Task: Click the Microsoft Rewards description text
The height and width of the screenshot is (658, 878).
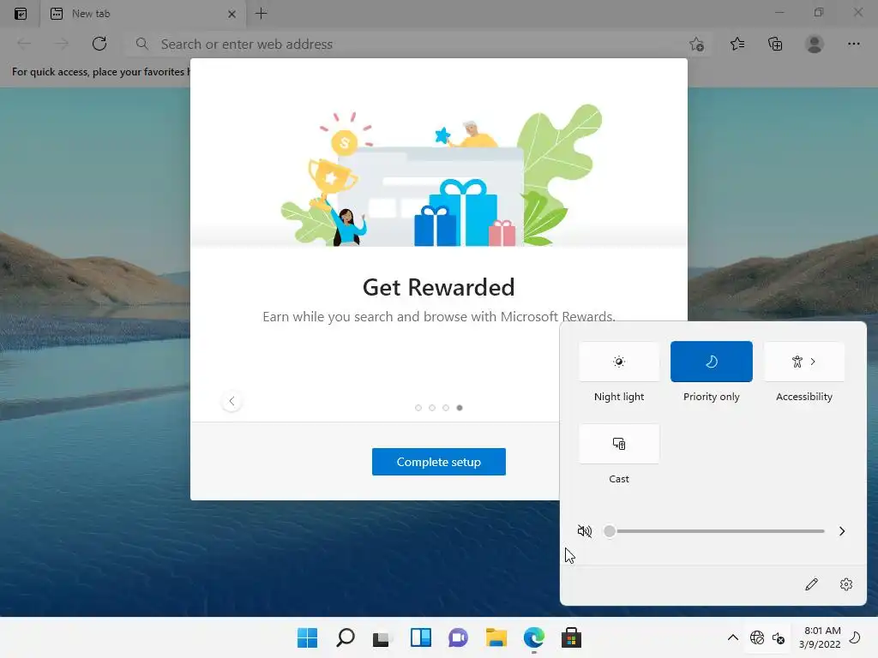Action: click(439, 317)
